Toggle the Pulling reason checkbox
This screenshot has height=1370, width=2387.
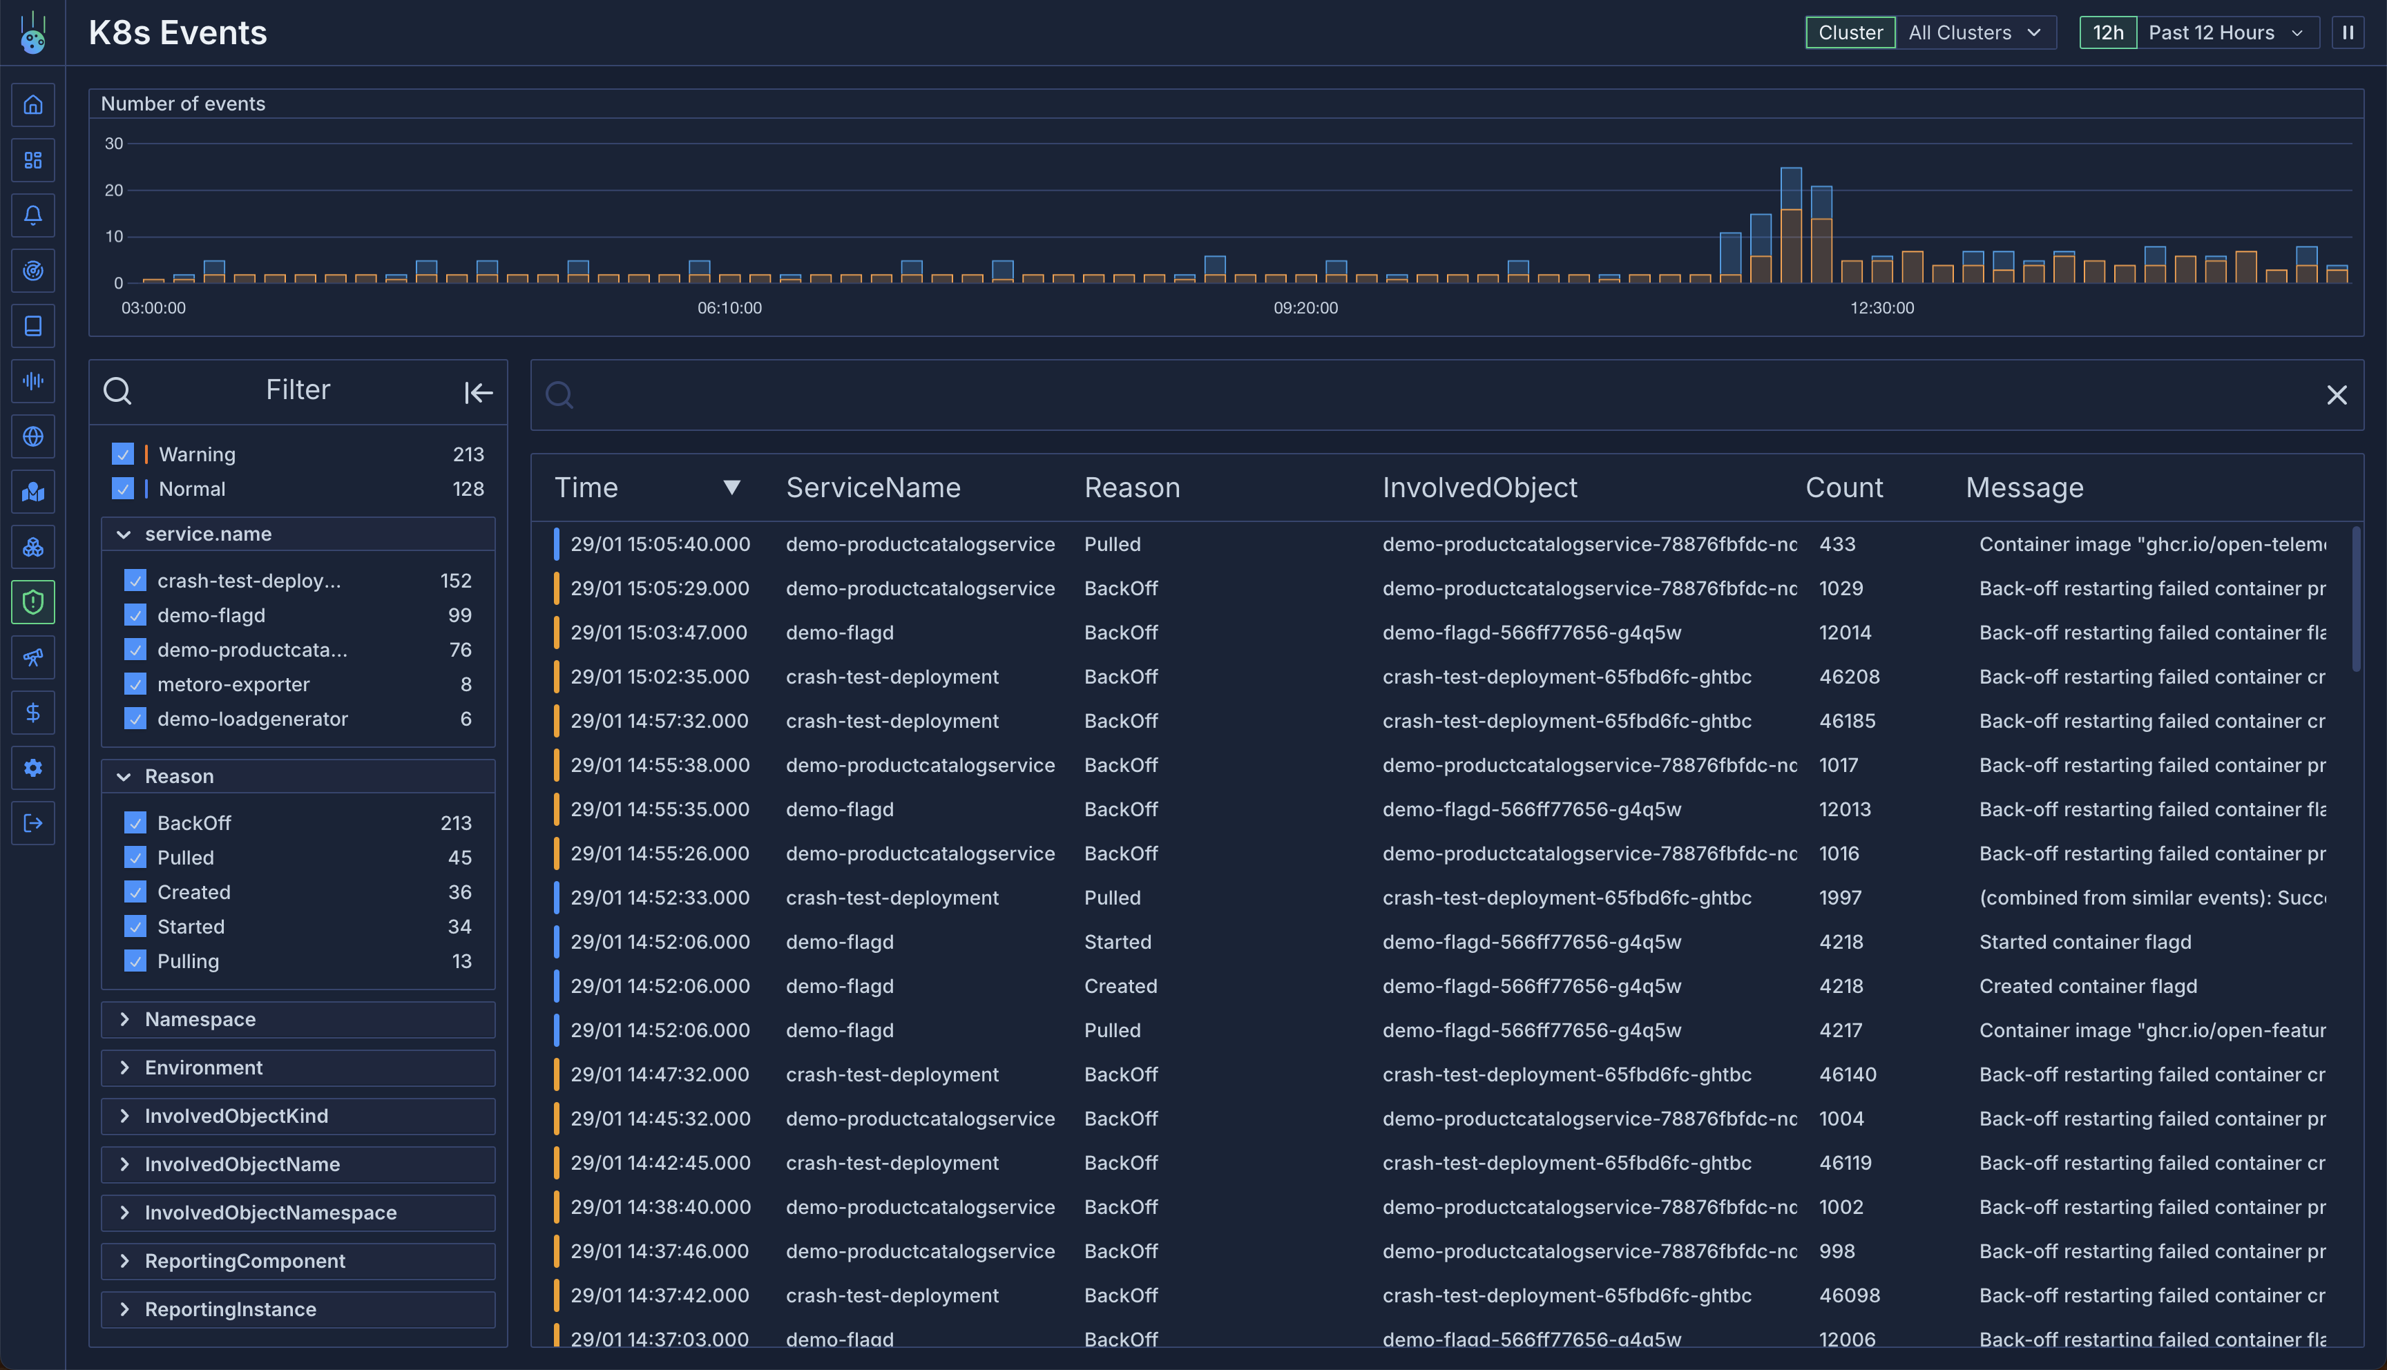point(135,961)
